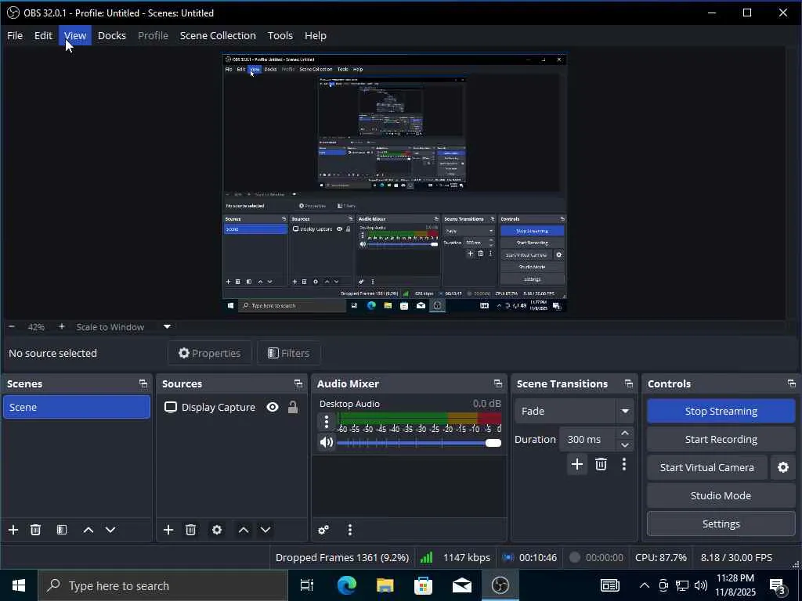Undock the Sources panel
Viewport: 802px width, 601px height.
298,383
